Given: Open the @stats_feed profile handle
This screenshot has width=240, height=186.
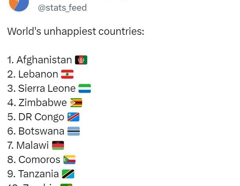Looking at the screenshot, I should tap(62, 8).
